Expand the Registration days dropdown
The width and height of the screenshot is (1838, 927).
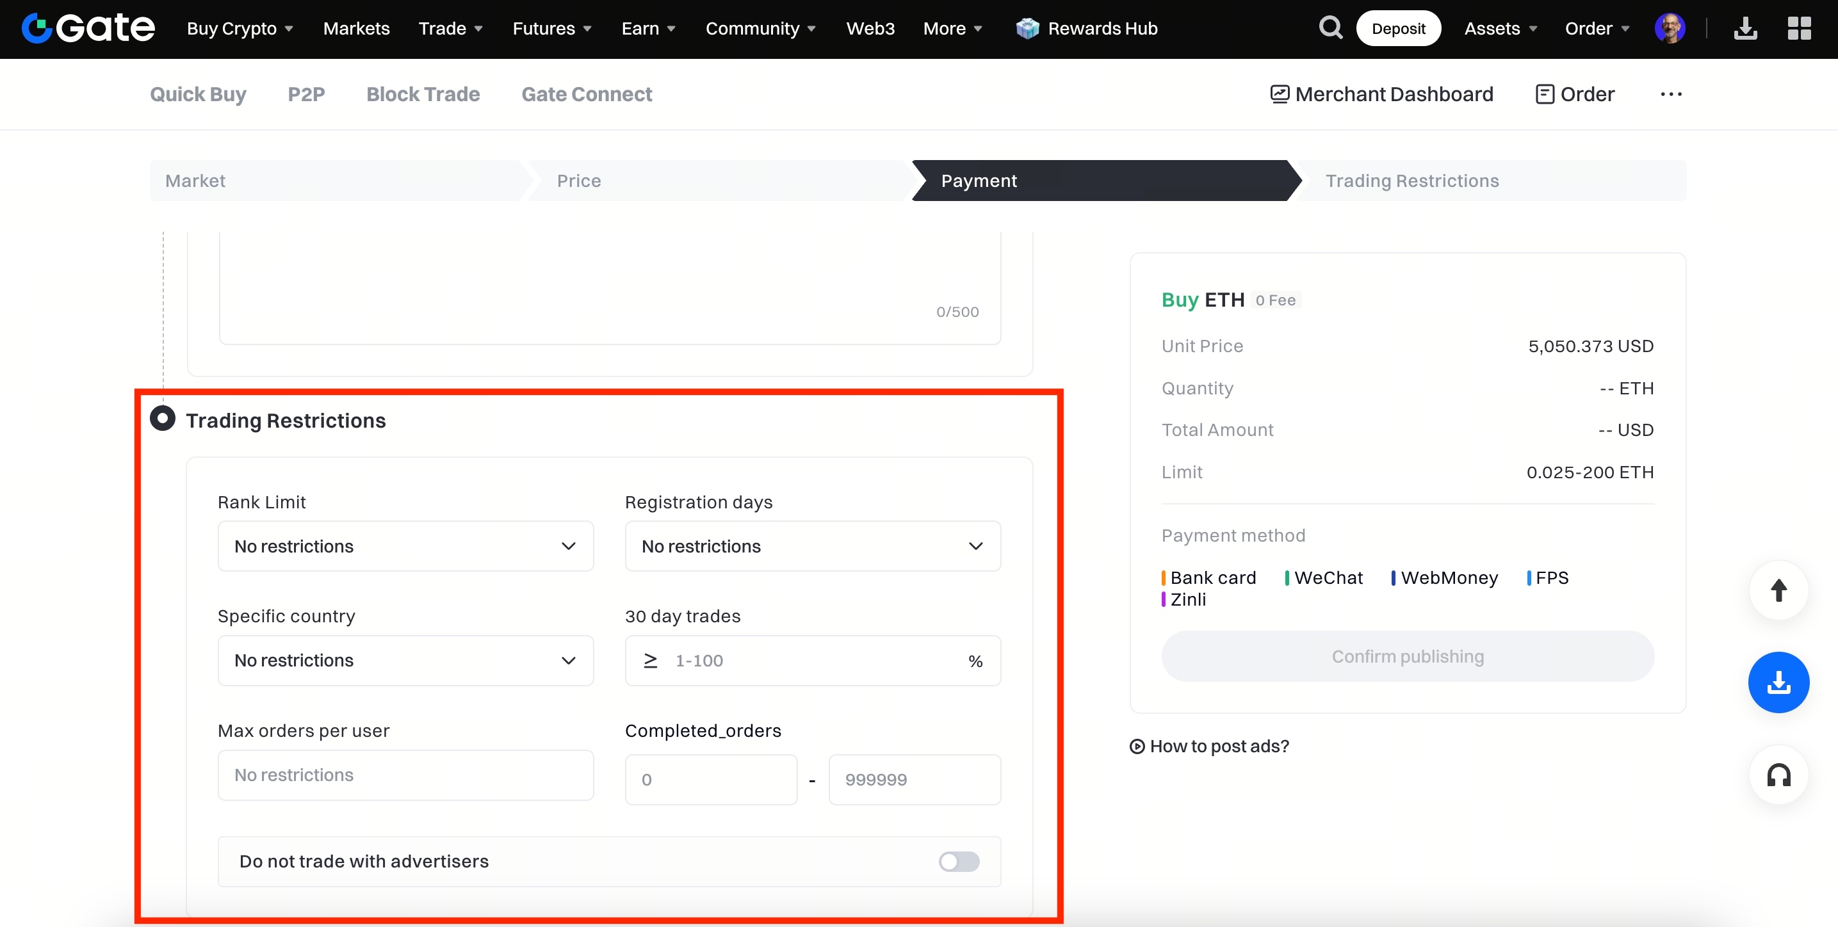click(812, 546)
